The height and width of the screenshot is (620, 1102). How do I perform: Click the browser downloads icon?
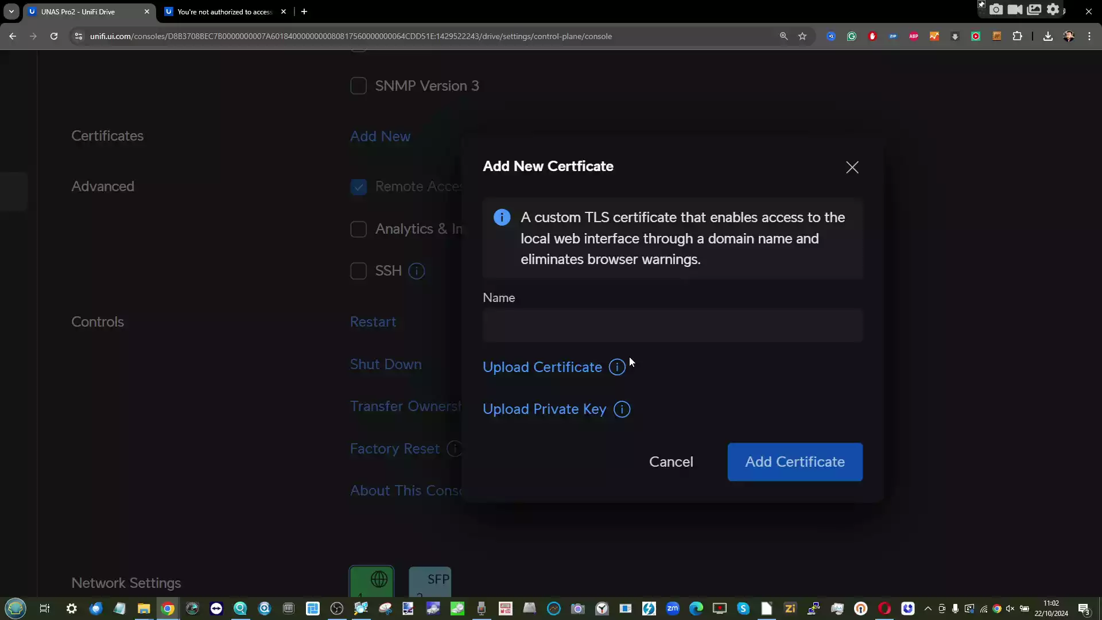click(1047, 36)
